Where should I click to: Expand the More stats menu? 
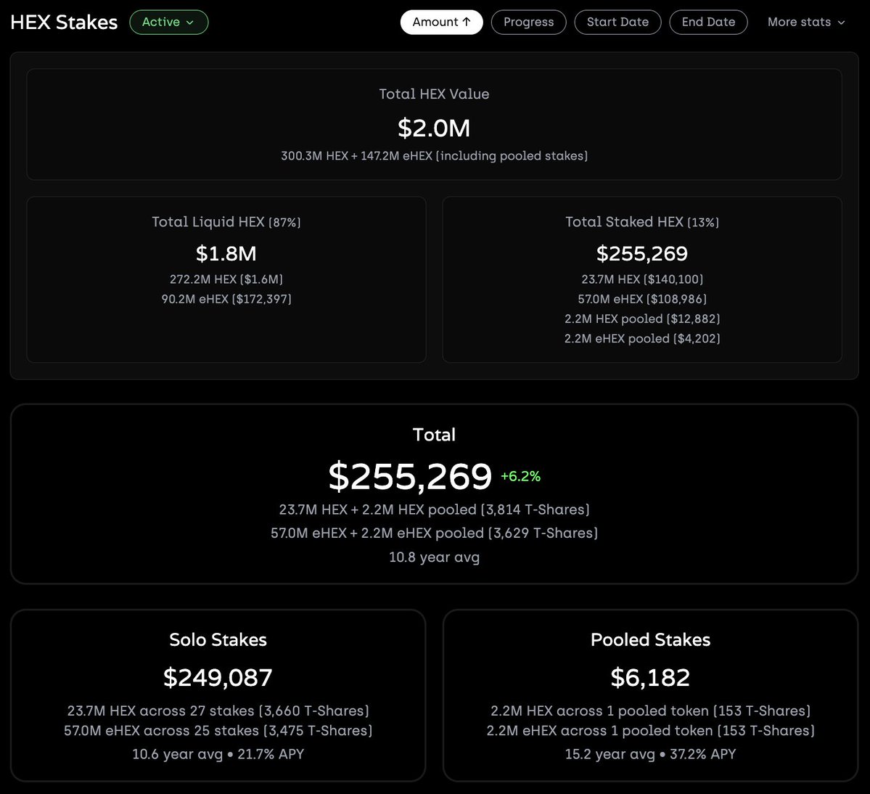point(806,22)
